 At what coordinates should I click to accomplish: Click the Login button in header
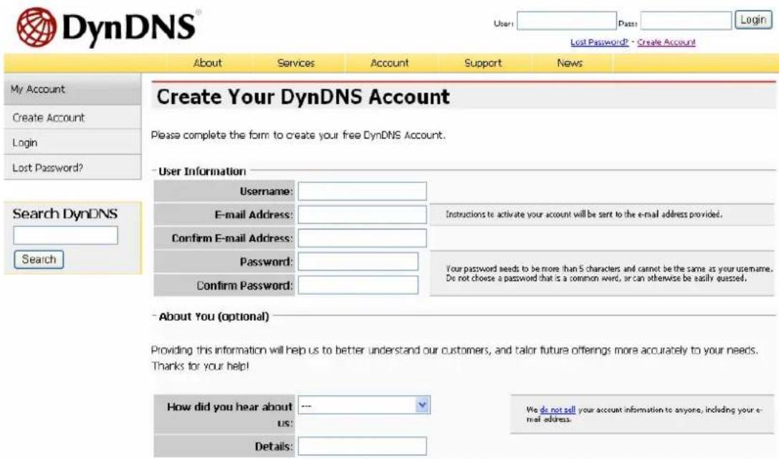753,20
